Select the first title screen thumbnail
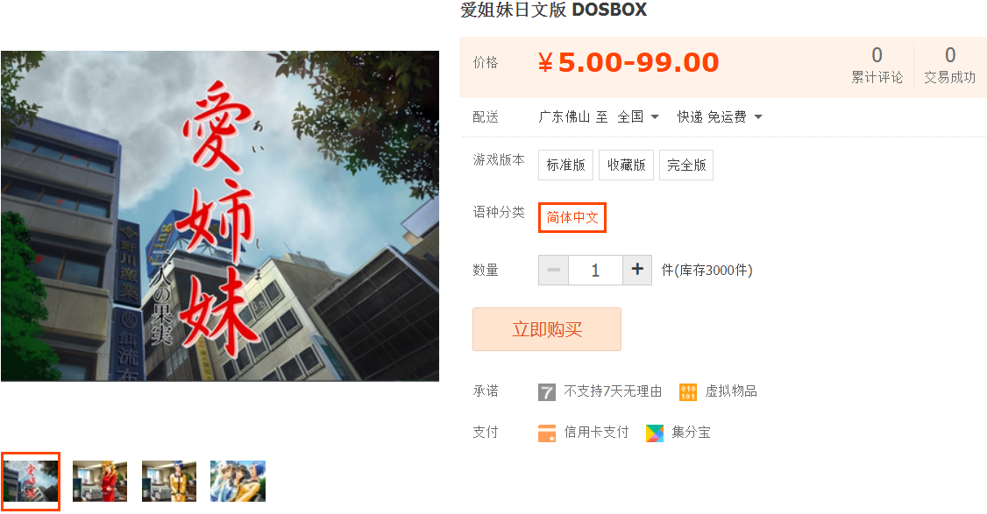This screenshot has height=514, width=987. [x=30, y=482]
